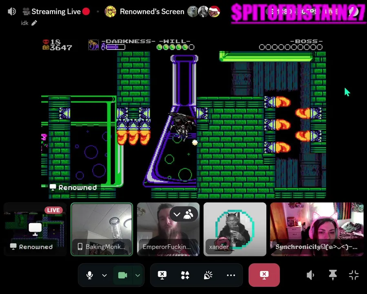367x294 pixels.
Task: Exit fullscreen with the collapse arrows icon
Action: pos(354,275)
